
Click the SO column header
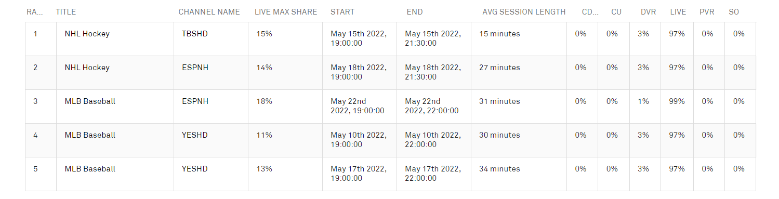click(x=734, y=12)
